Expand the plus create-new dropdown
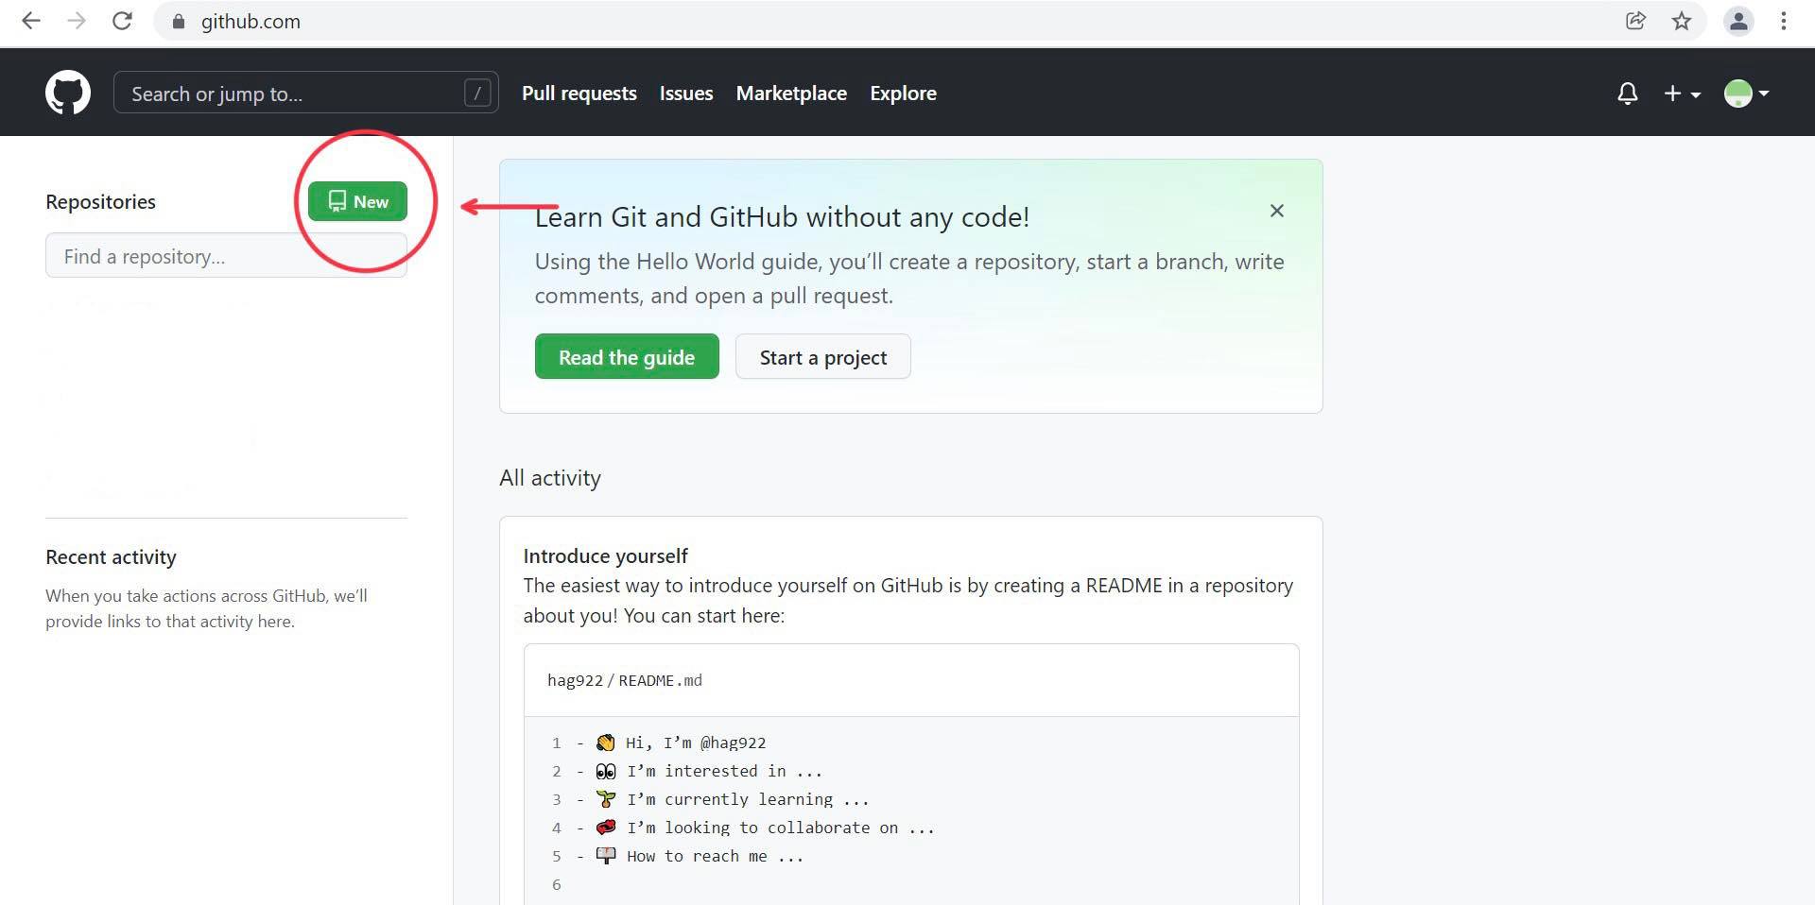The width and height of the screenshot is (1815, 905). (x=1682, y=94)
